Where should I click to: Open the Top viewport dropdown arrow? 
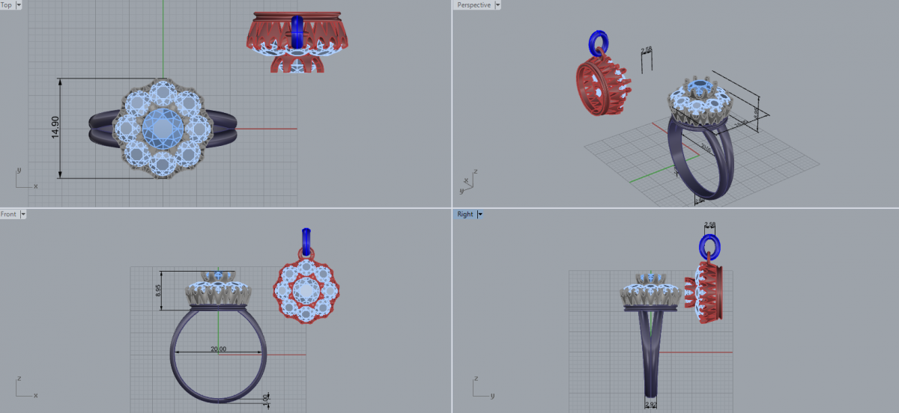coord(18,4)
